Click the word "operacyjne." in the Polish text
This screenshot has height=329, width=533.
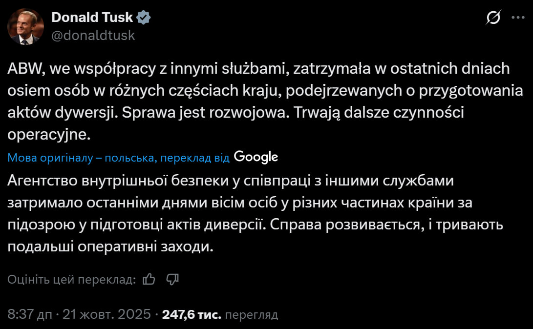tap(49, 134)
